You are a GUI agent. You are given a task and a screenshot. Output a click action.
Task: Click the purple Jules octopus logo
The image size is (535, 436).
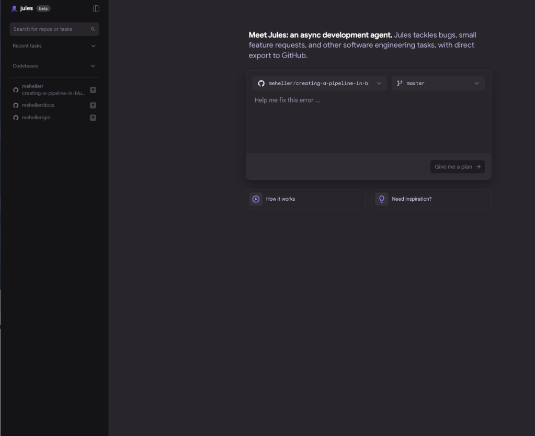[x=14, y=8]
